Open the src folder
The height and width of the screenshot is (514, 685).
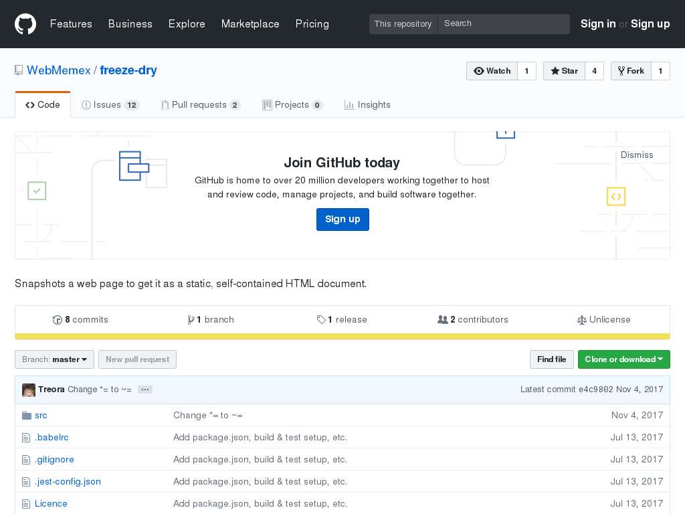coord(41,416)
